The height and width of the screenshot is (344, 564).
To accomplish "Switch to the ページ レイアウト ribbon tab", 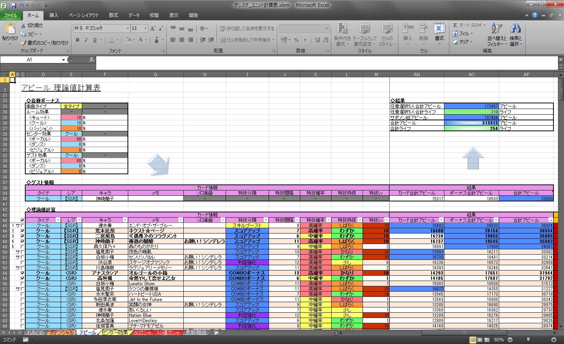I will [84, 15].
